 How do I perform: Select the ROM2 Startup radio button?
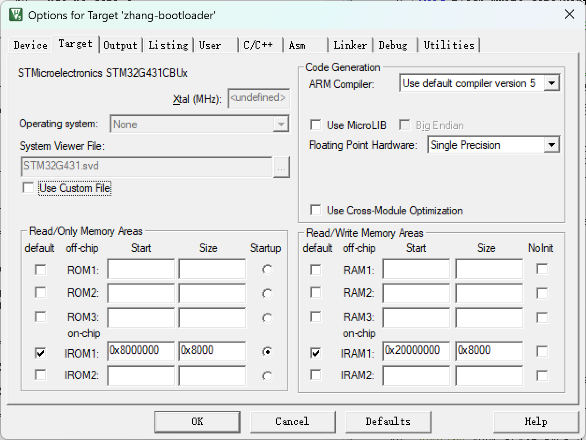(267, 293)
